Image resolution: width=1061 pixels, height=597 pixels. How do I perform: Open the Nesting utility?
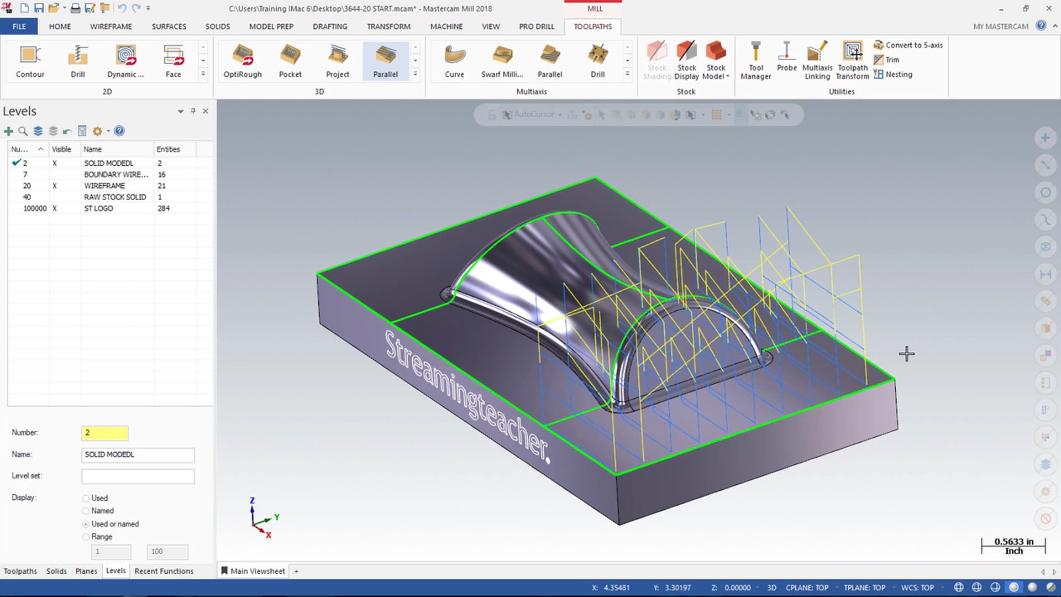tap(893, 75)
